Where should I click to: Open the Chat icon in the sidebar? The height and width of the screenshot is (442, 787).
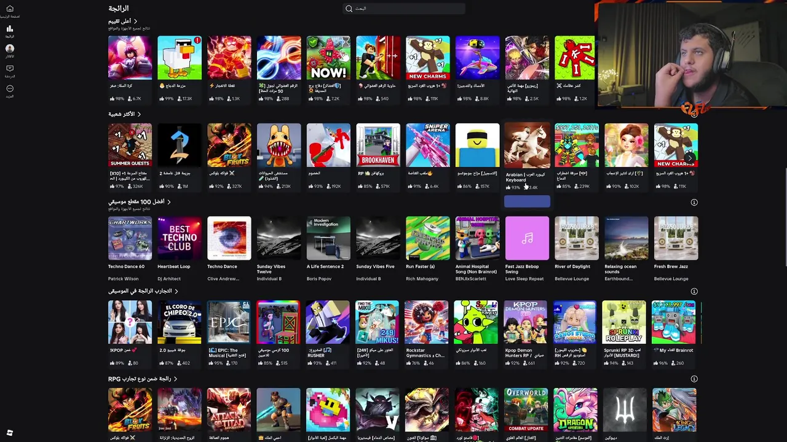(10, 68)
